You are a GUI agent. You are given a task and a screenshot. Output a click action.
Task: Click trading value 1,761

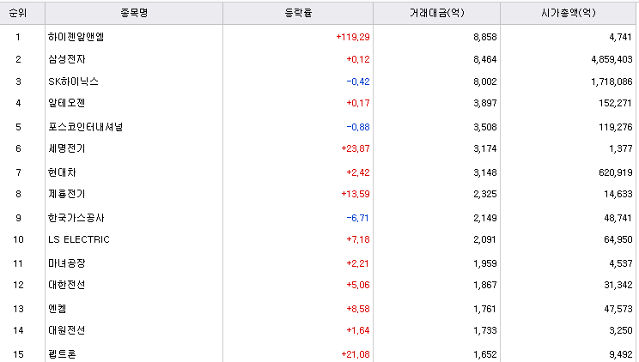tap(484, 309)
